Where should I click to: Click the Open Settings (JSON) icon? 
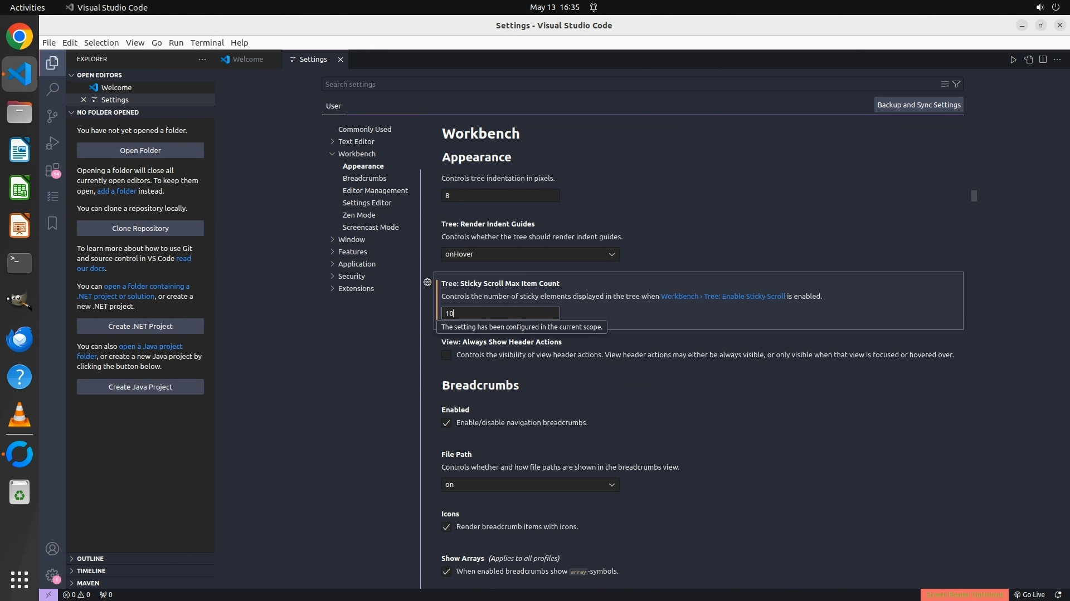tap(1028, 60)
